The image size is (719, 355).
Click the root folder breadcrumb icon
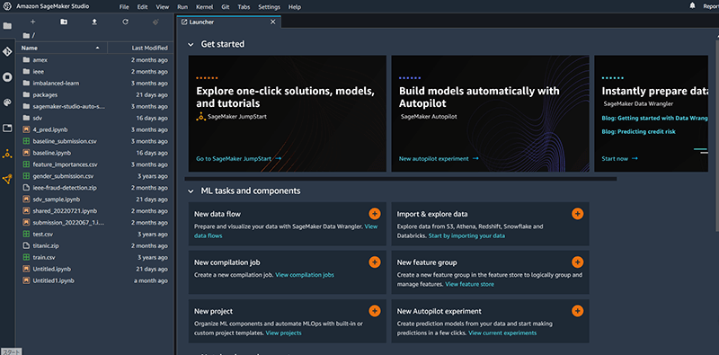click(26, 35)
